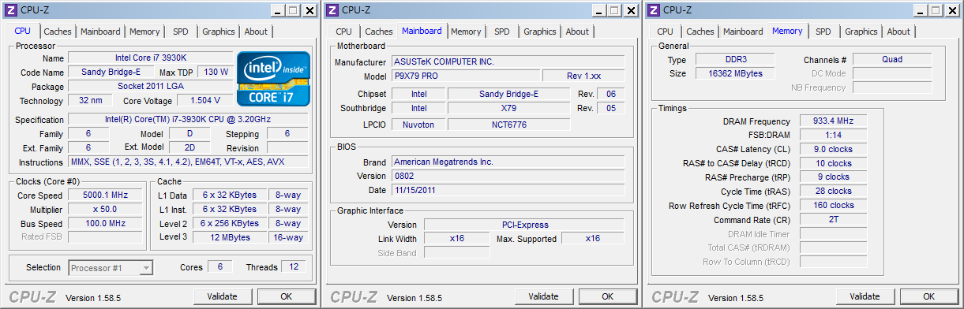
Task: Open Graphics tab in the CPU window
Action: (x=219, y=32)
